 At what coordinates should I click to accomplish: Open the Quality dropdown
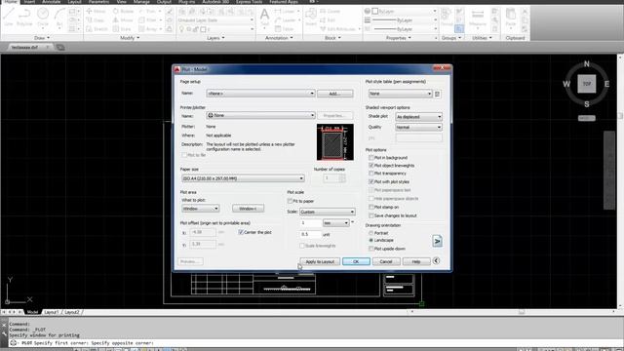[418, 128]
